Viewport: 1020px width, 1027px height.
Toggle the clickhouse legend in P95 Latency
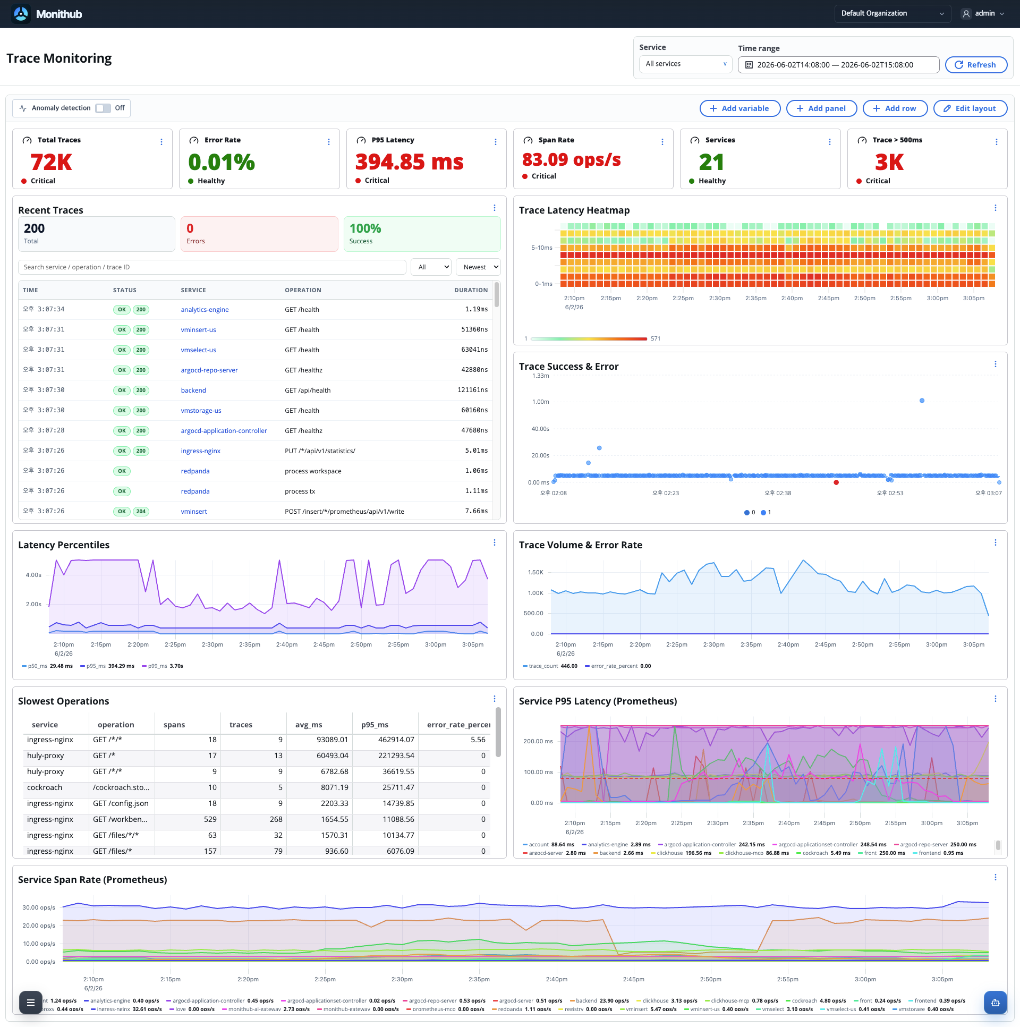[x=681, y=853]
